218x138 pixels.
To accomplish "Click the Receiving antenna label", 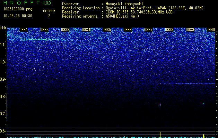I will 80,16.
